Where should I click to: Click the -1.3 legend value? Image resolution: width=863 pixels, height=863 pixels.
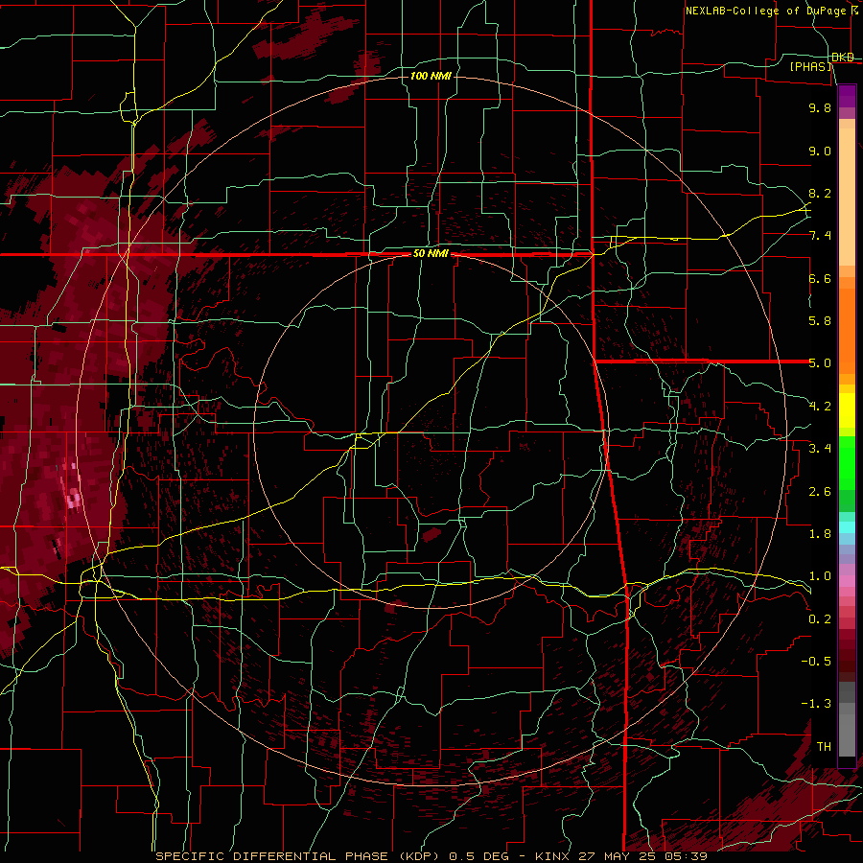coord(816,704)
